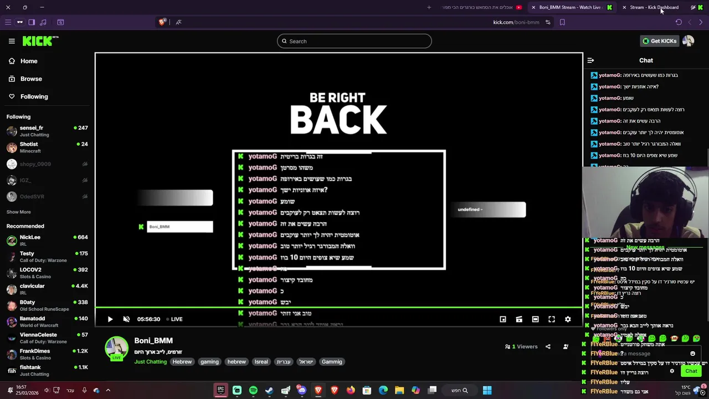The image size is (709, 399).
Task: Open recommended channel Testy
Action: (47, 257)
